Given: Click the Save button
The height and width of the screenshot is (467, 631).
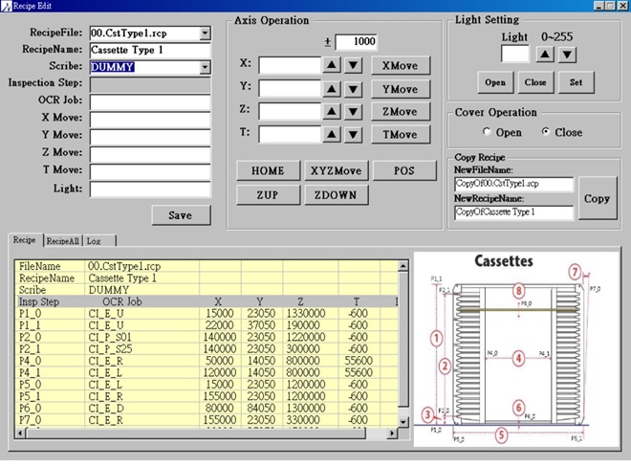Looking at the screenshot, I should [x=181, y=215].
